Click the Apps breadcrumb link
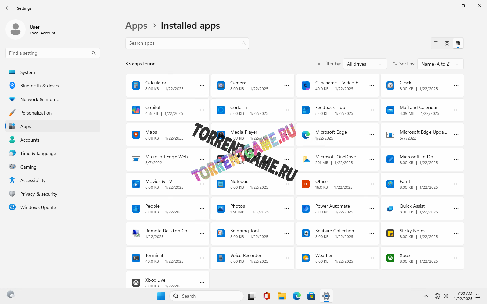The image size is (487, 304). (136, 26)
